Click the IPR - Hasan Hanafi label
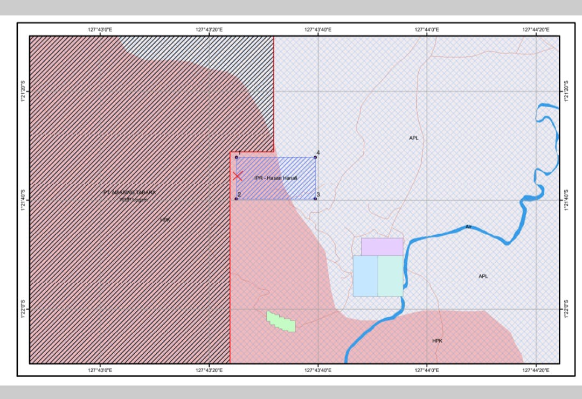582x399 pixels. pyautogui.click(x=276, y=178)
